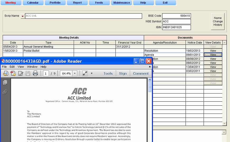Image resolution: width=230 pixels, height=142 pixels.
Task: Expand the Scrip Name dropdown arrow
Action: (x=23, y=16)
